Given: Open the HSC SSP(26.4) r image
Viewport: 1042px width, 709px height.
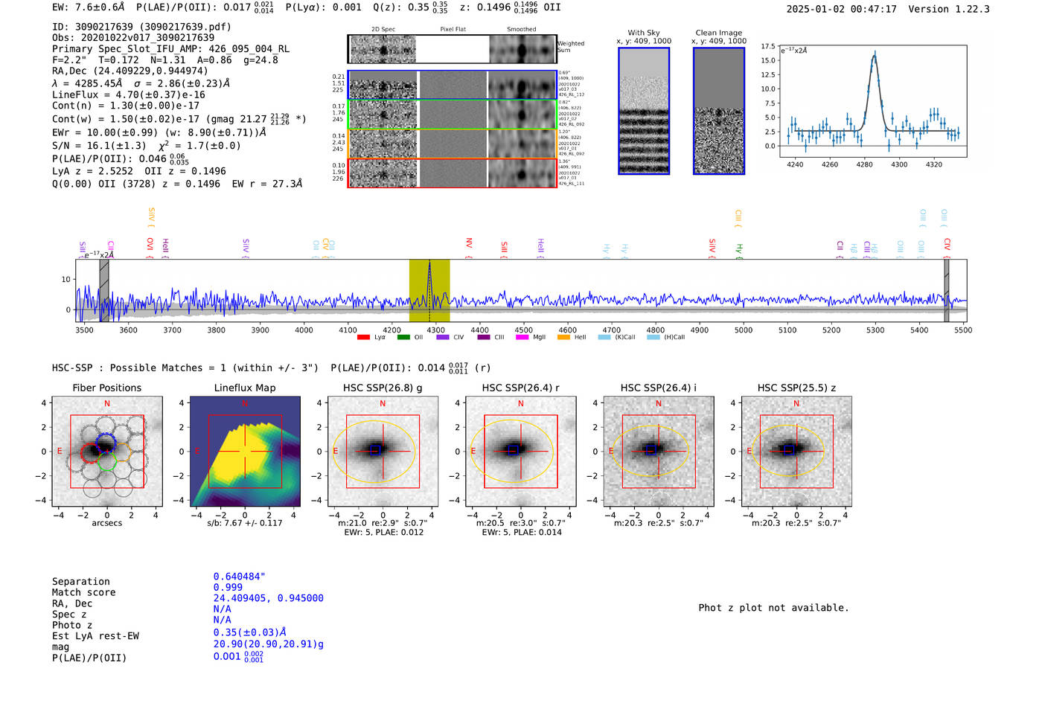Looking at the screenshot, I should point(520,452).
